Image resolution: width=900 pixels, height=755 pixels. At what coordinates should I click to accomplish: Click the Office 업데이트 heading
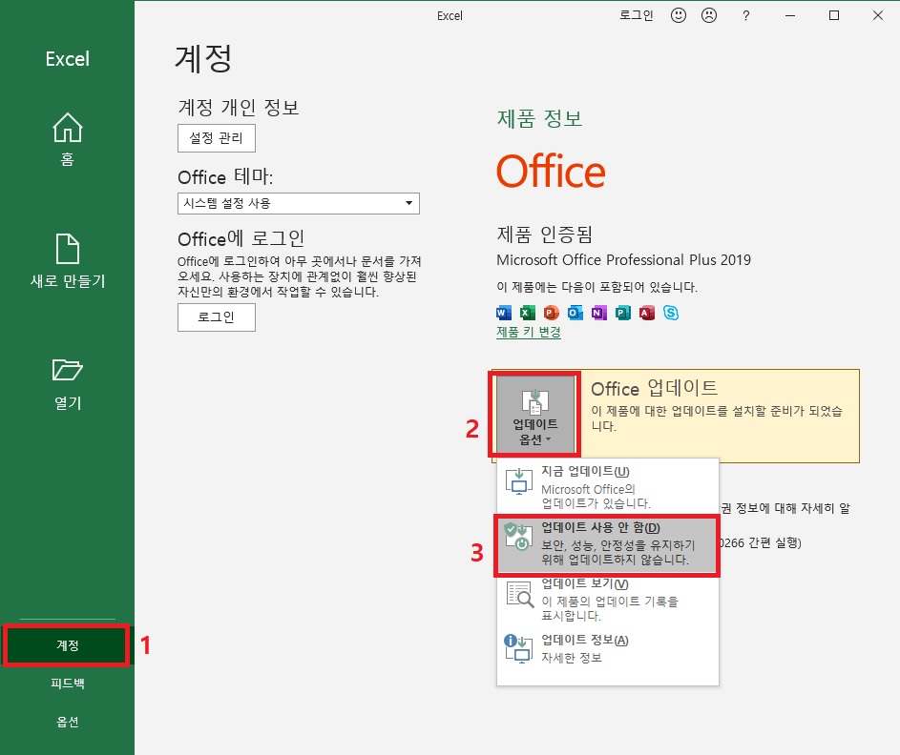(655, 388)
